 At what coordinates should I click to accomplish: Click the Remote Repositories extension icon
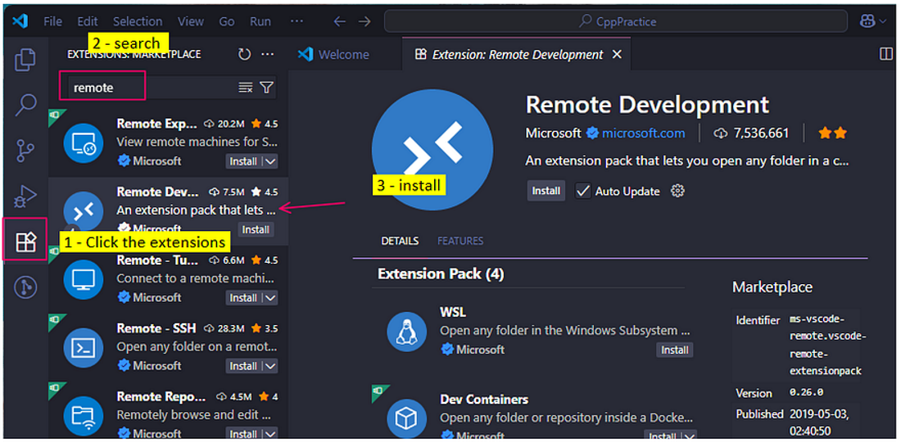pyautogui.click(x=84, y=417)
